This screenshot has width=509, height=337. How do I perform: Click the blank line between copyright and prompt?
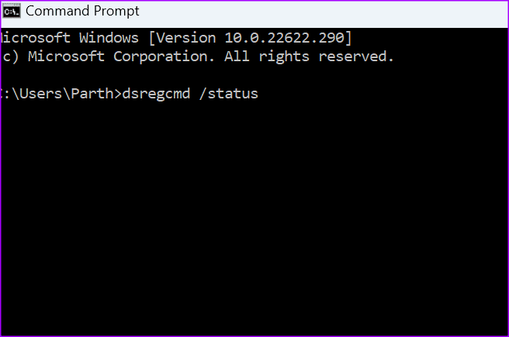click(x=194, y=75)
